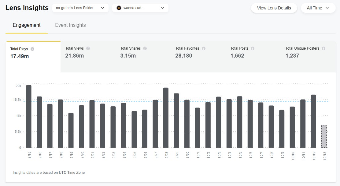Click info icon beside Total Favorites
This screenshot has height=186, width=340.
(x=204, y=48)
